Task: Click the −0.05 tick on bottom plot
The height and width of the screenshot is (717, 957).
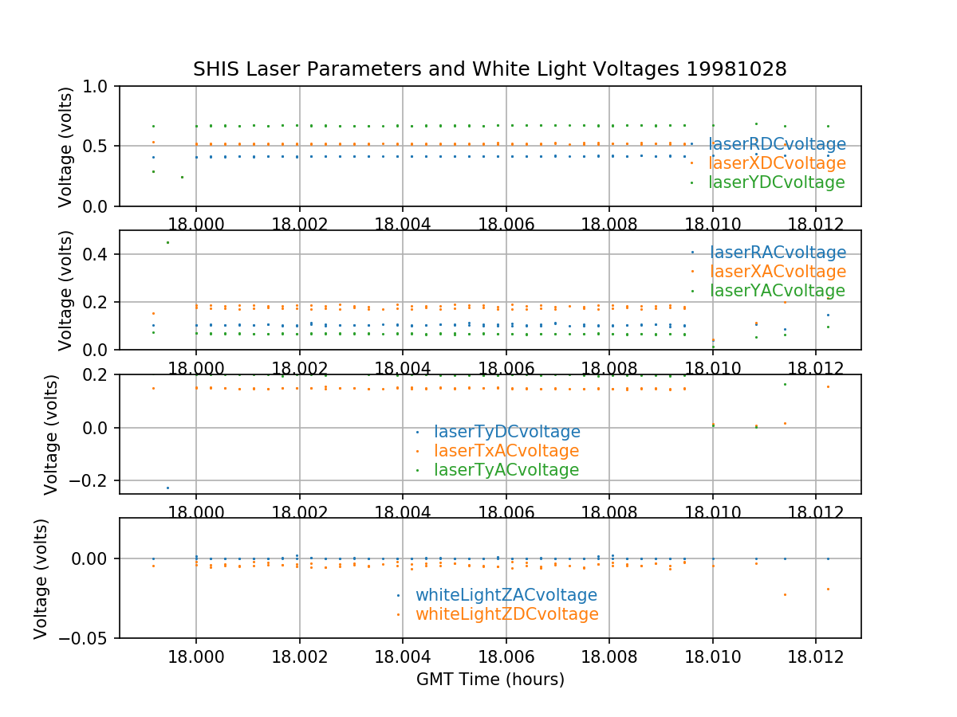Action: (x=87, y=638)
